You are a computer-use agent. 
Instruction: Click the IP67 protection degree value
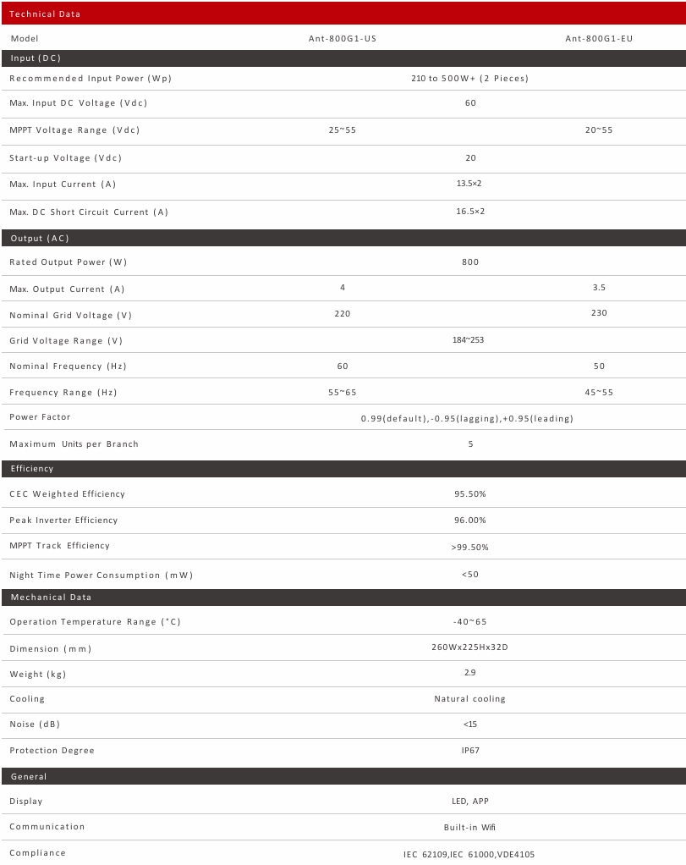(x=470, y=751)
